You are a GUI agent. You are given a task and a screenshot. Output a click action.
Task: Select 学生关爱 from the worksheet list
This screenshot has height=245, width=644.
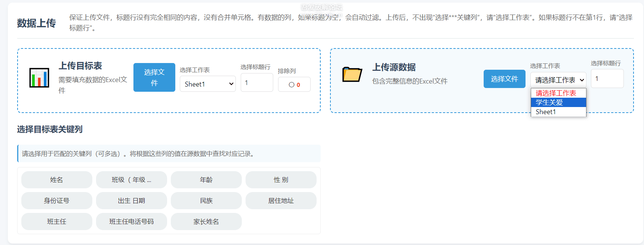(x=558, y=102)
